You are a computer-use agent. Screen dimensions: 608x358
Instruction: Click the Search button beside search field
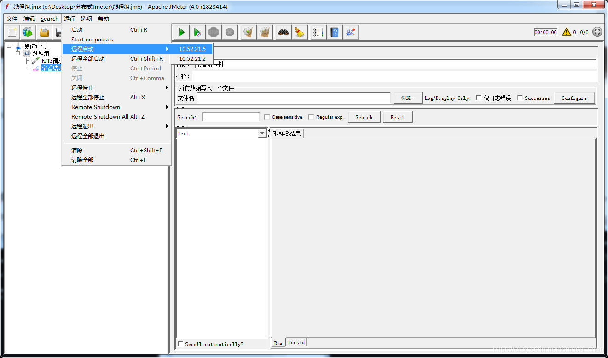coord(364,117)
